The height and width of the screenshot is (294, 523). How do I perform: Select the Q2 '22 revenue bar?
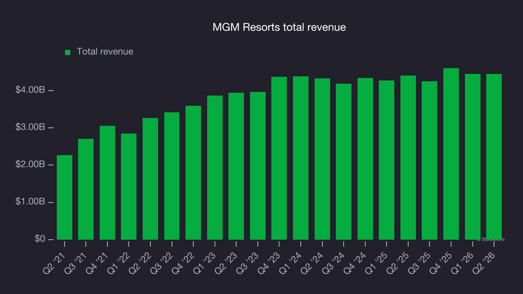(x=150, y=179)
